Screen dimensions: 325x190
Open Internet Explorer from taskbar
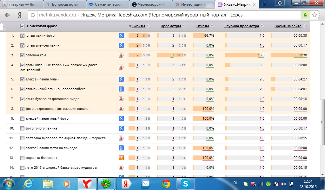coord(28,184)
